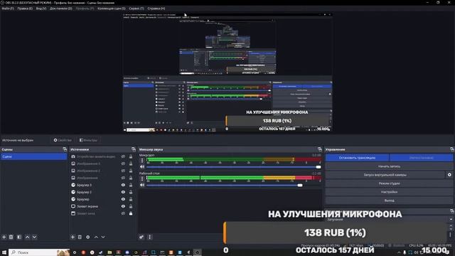
Task: Move scene up arrow in Scenes dock
Action: tap(27, 237)
